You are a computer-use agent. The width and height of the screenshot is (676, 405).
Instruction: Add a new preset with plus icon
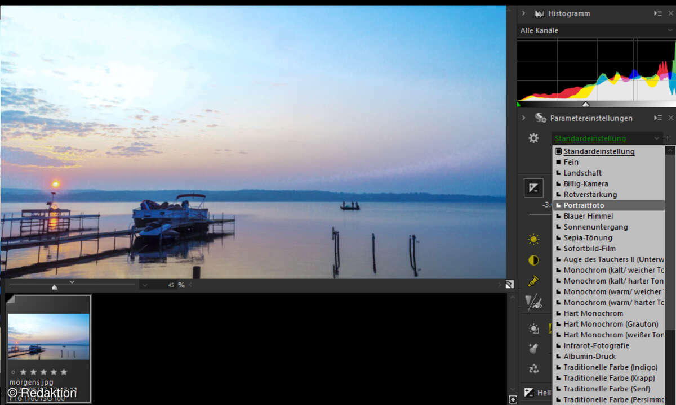[x=668, y=138]
